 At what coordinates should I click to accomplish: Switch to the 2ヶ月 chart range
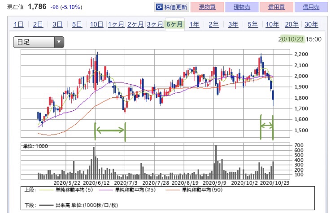point(135,25)
